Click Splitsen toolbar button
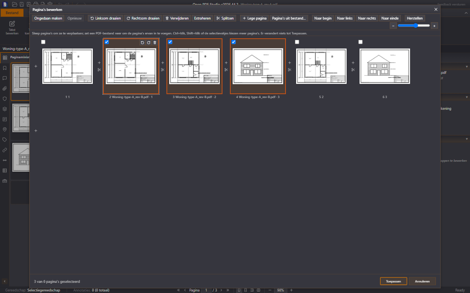 [x=225, y=18]
